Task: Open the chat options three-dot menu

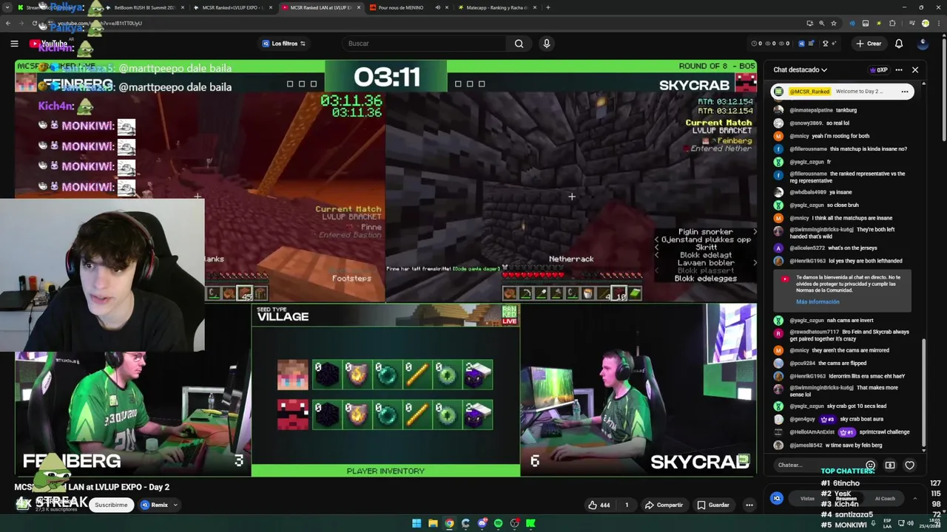Action: 899,70
